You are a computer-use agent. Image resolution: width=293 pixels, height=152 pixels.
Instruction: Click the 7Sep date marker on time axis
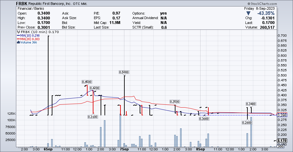click(124, 149)
